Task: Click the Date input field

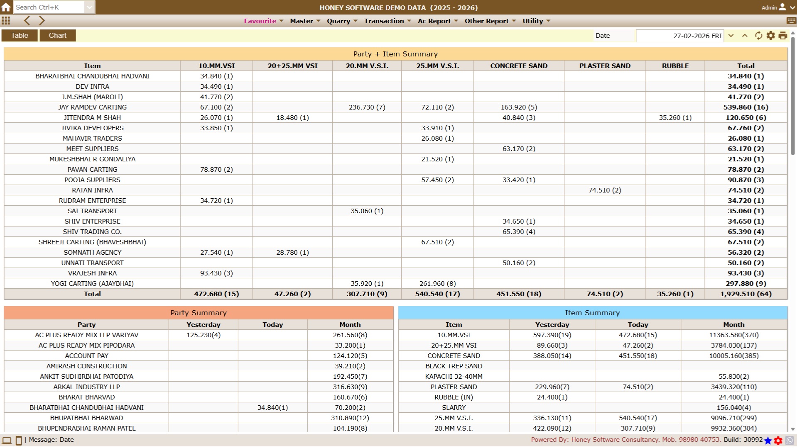Action: tap(679, 36)
